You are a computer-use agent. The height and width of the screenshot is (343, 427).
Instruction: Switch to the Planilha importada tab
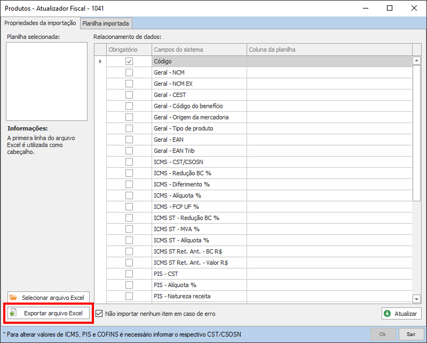(x=105, y=23)
